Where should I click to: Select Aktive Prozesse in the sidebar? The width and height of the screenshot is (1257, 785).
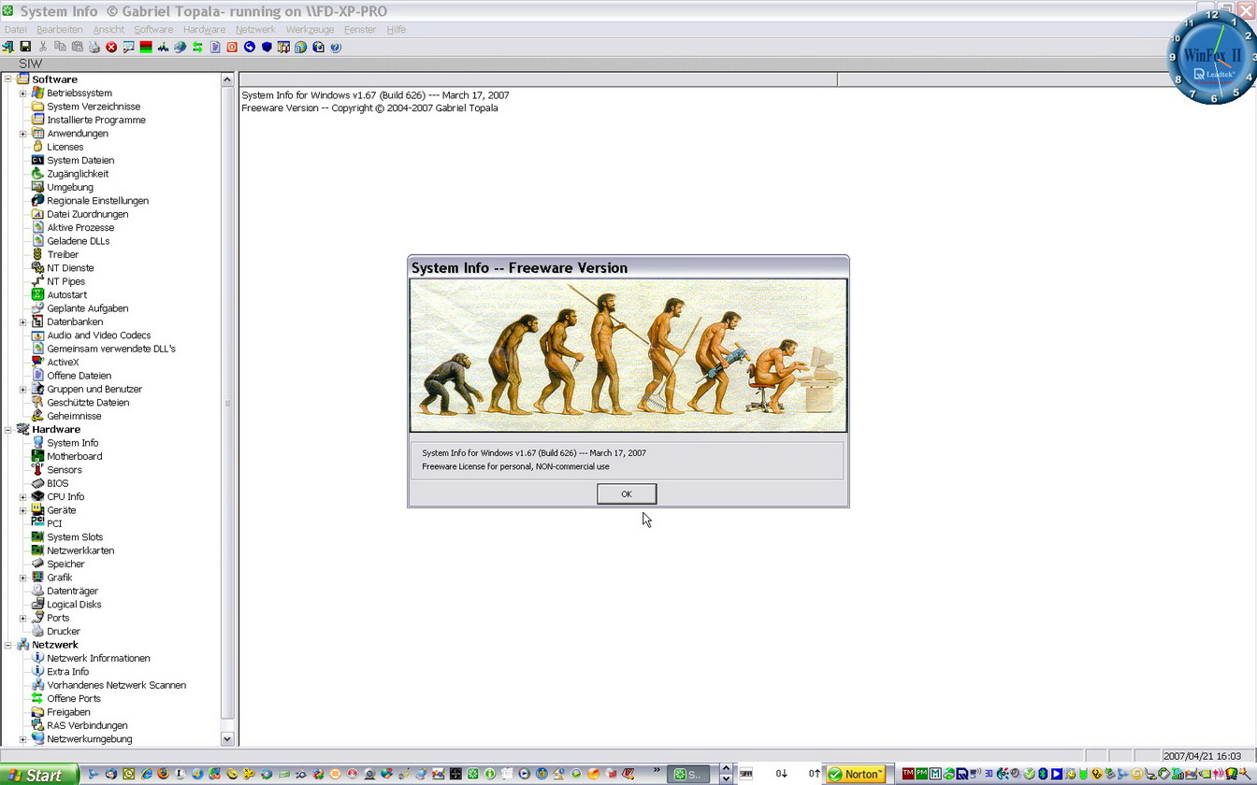point(80,227)
